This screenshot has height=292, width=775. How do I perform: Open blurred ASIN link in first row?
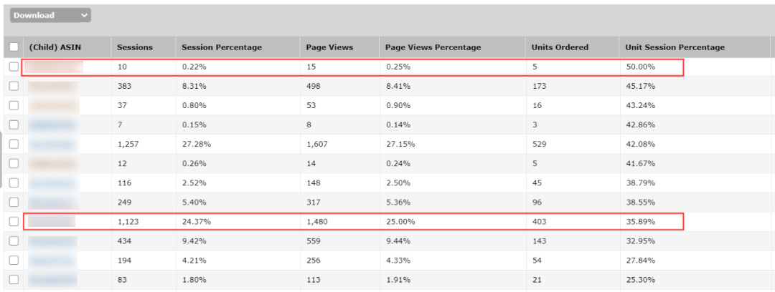point(55,67)
